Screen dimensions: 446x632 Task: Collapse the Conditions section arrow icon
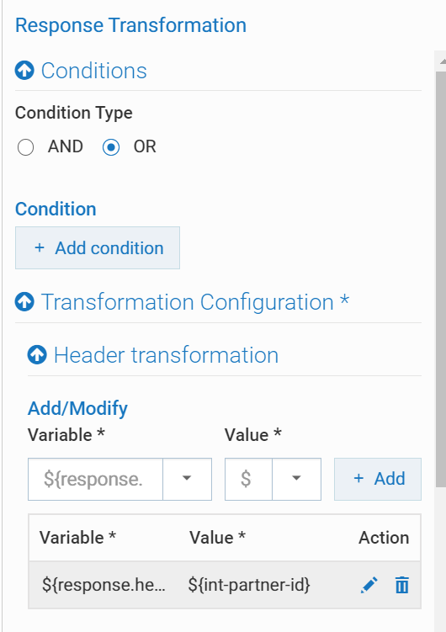(24, 71)
